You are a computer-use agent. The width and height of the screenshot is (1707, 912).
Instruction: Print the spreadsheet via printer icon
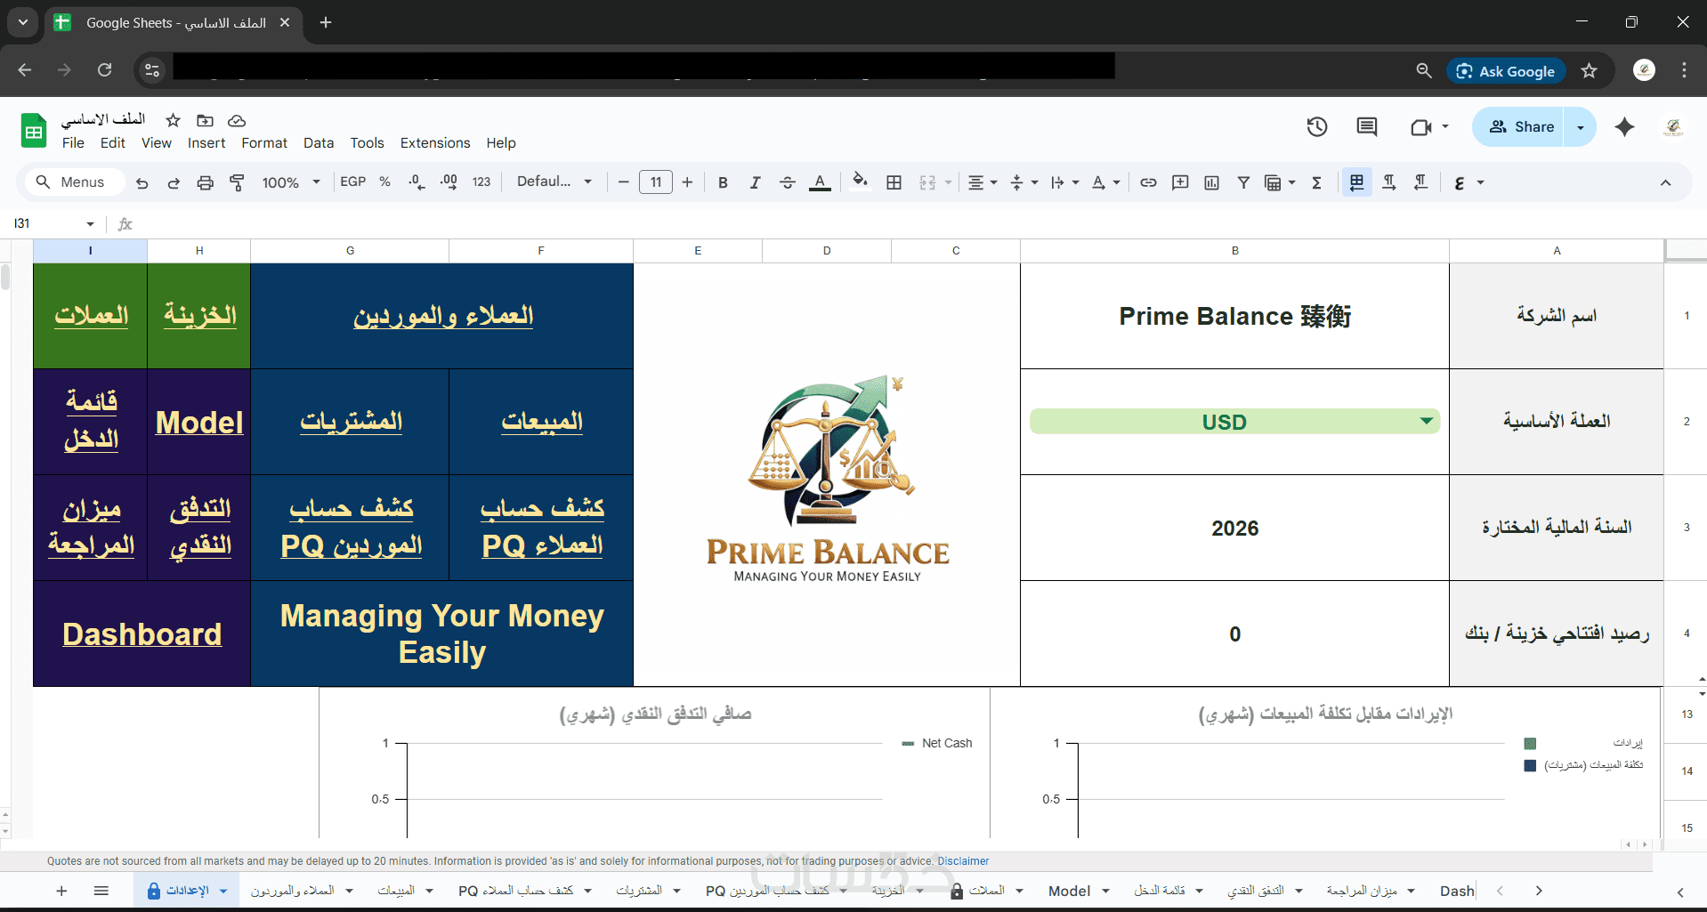[x=206, y=182]
